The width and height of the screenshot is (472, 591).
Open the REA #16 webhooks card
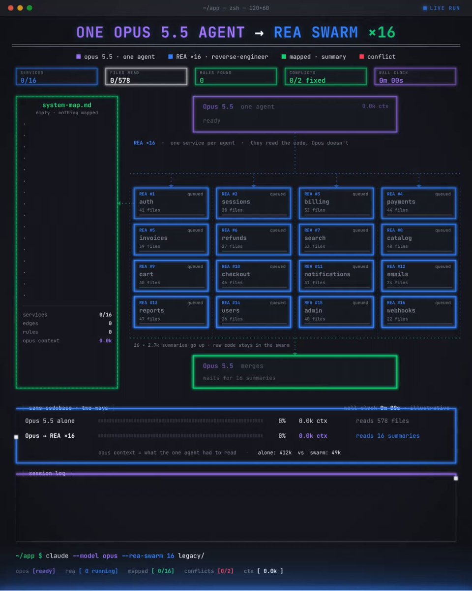click(x=419, y=312)
